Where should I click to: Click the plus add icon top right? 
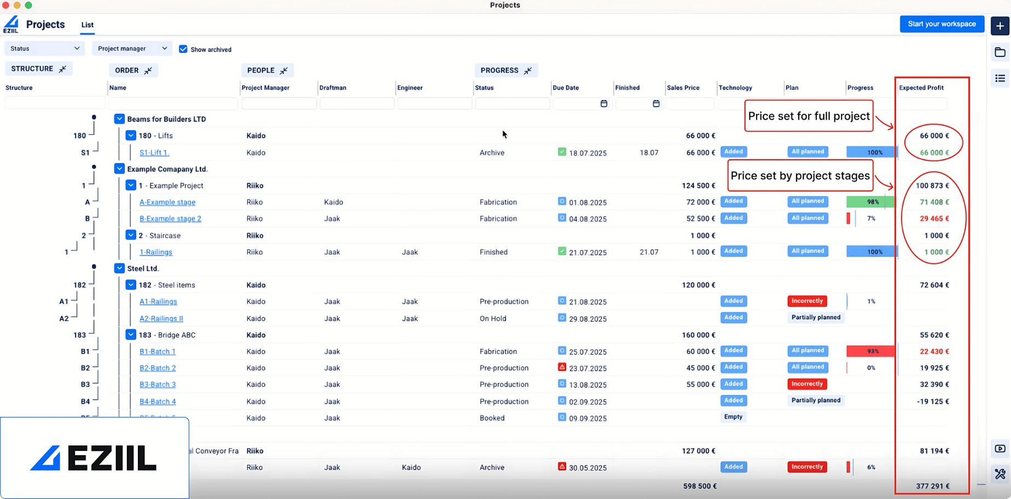[1000, 26]
